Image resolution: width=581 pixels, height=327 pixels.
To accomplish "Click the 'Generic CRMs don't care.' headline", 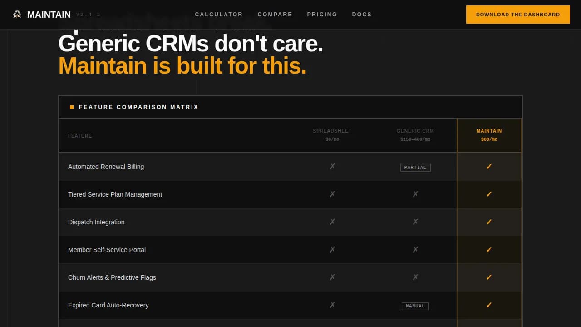I will (x=191, y=44).
